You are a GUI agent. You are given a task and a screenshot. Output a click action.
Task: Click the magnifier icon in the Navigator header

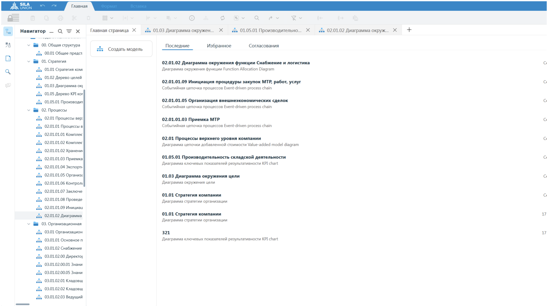tap(60, 31)
